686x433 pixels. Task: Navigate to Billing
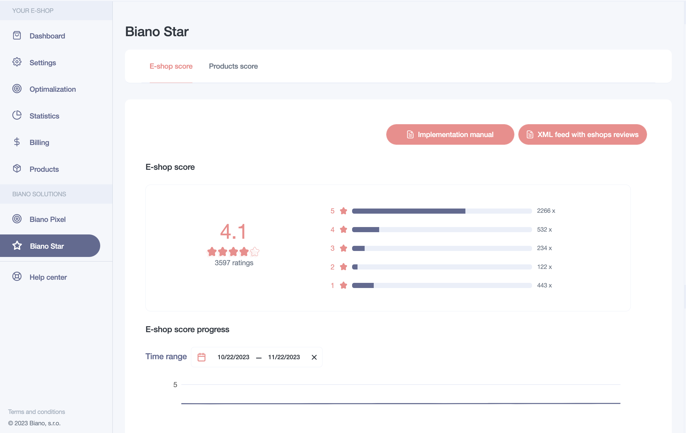[39, 142]
